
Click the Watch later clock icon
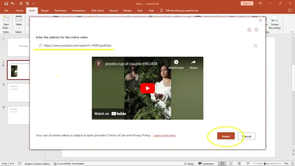click(176, 62)
